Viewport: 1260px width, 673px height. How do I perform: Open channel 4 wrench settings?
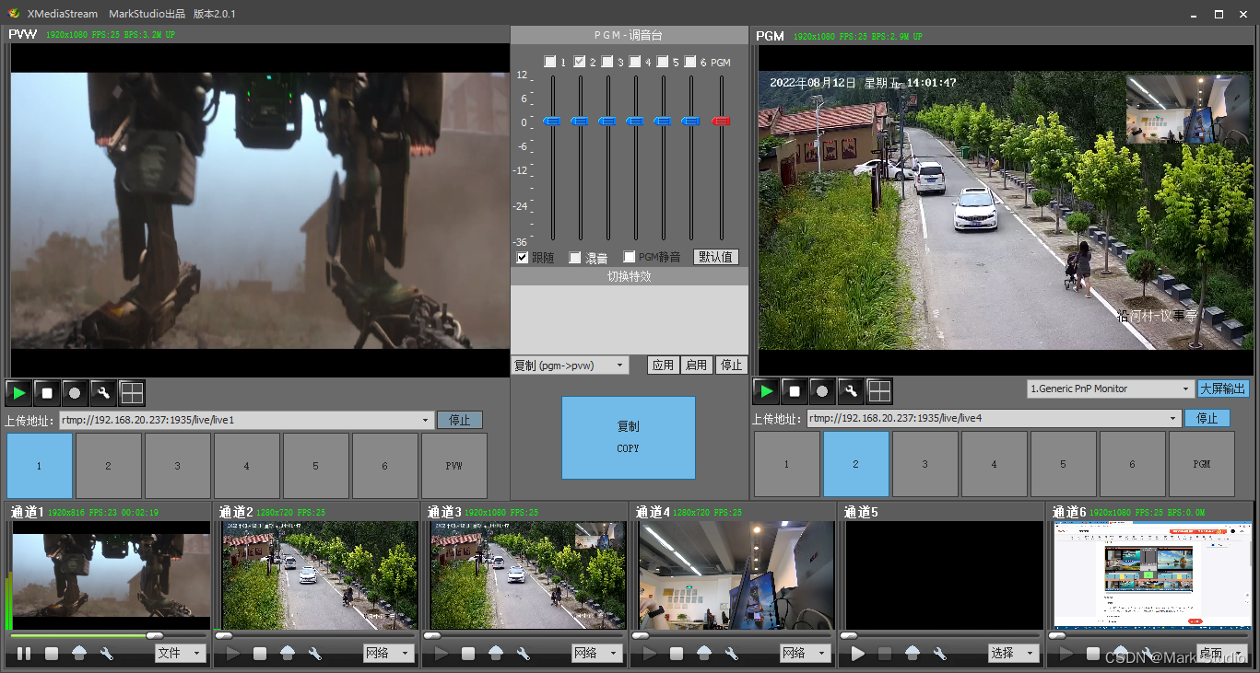[x=732, y=654]
